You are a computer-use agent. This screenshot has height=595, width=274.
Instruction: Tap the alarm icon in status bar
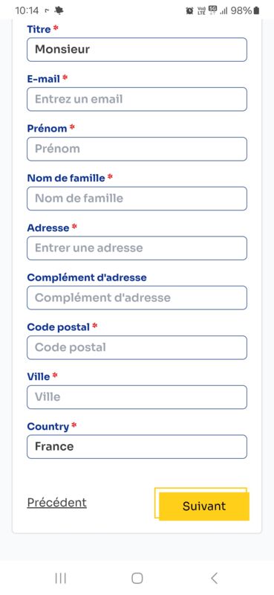click(189, 10)
